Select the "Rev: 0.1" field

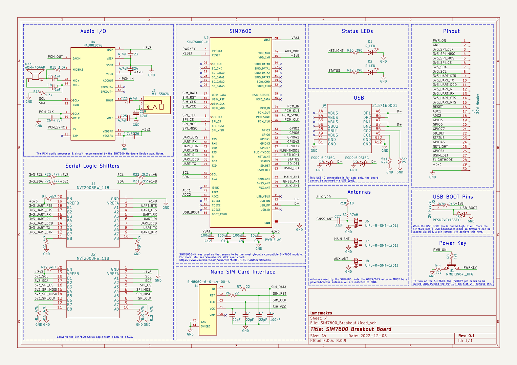[x=466, y=336]
